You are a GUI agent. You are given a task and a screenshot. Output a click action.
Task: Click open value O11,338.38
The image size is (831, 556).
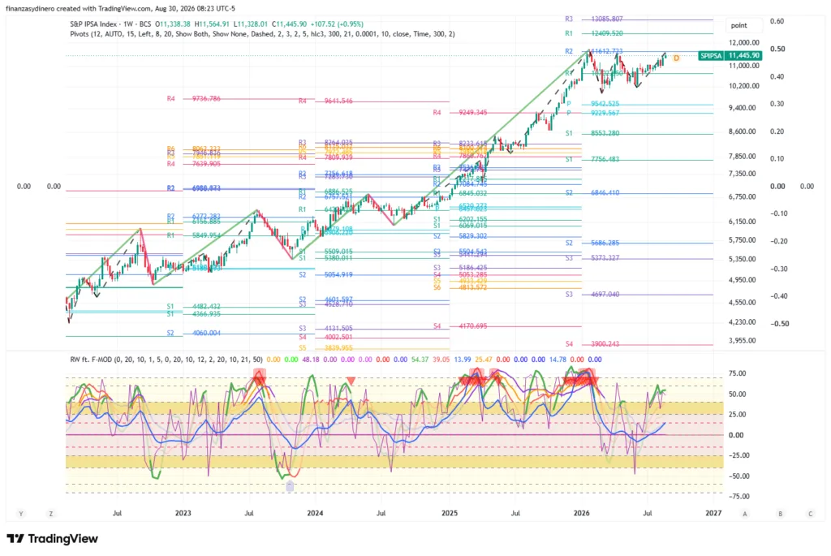[x=173, y=24]
